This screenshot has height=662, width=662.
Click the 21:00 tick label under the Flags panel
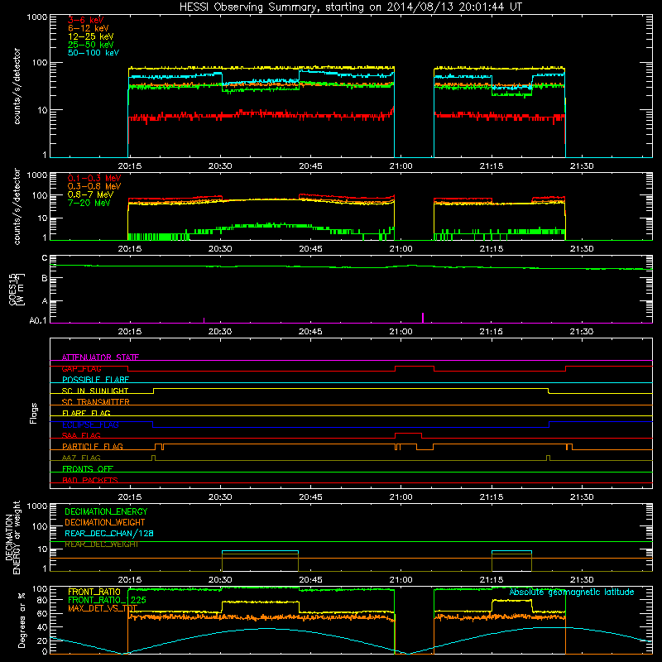point(401,496)
